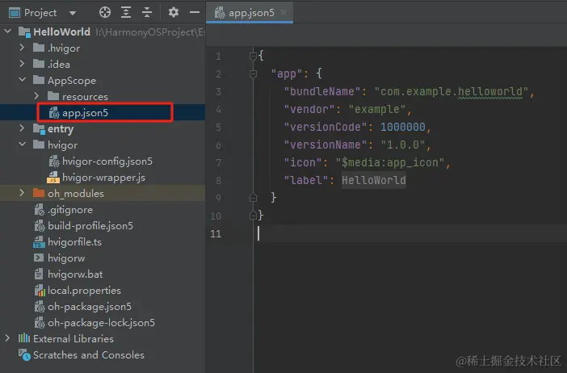Click the Collapse All toolbar icon
This screenshot has width=567, height=373.
[147, 13]
